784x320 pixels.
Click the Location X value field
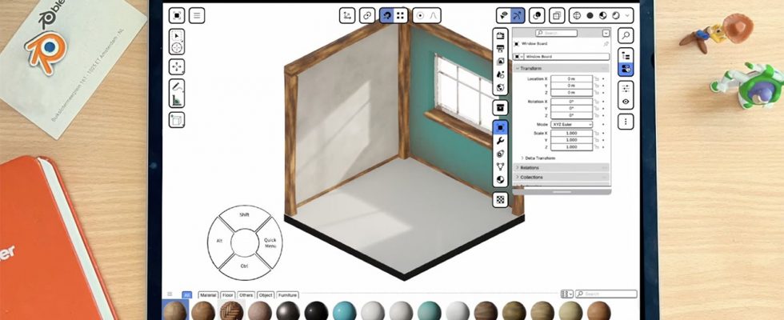coord(571,79)
